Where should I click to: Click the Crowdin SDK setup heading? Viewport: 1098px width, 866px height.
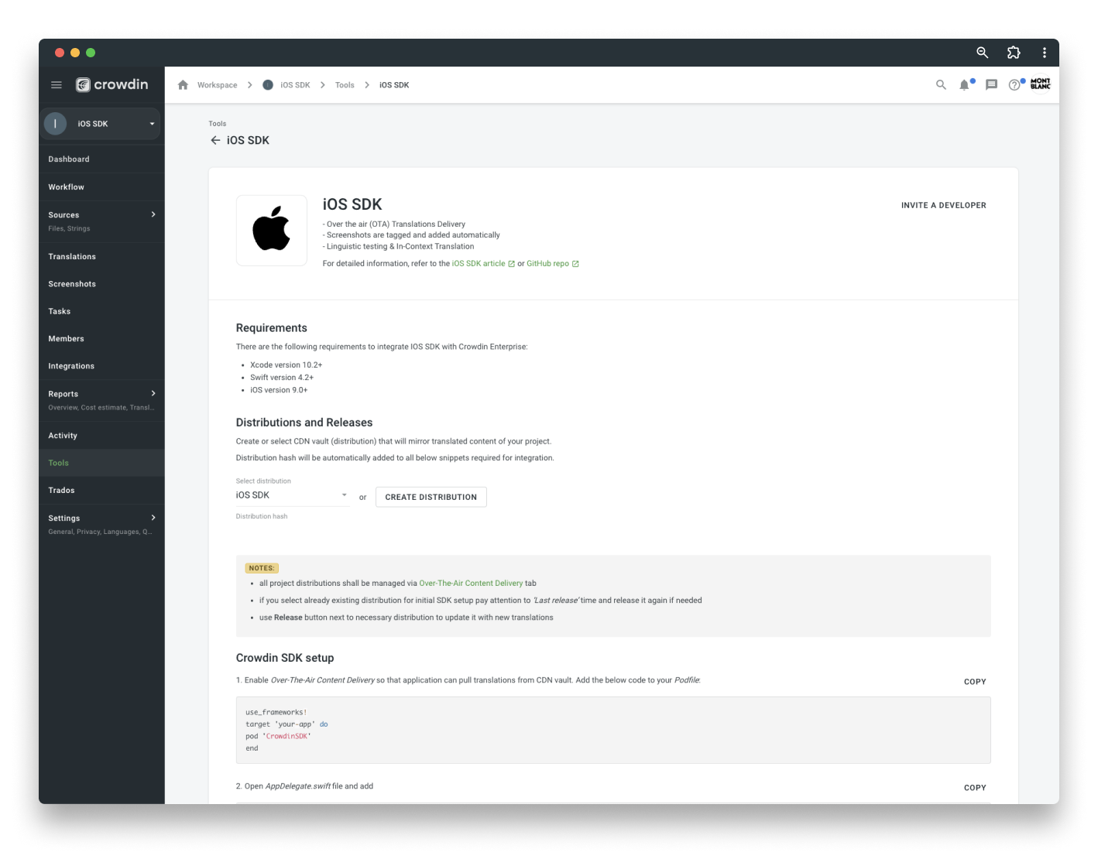(x=285, y=658)
